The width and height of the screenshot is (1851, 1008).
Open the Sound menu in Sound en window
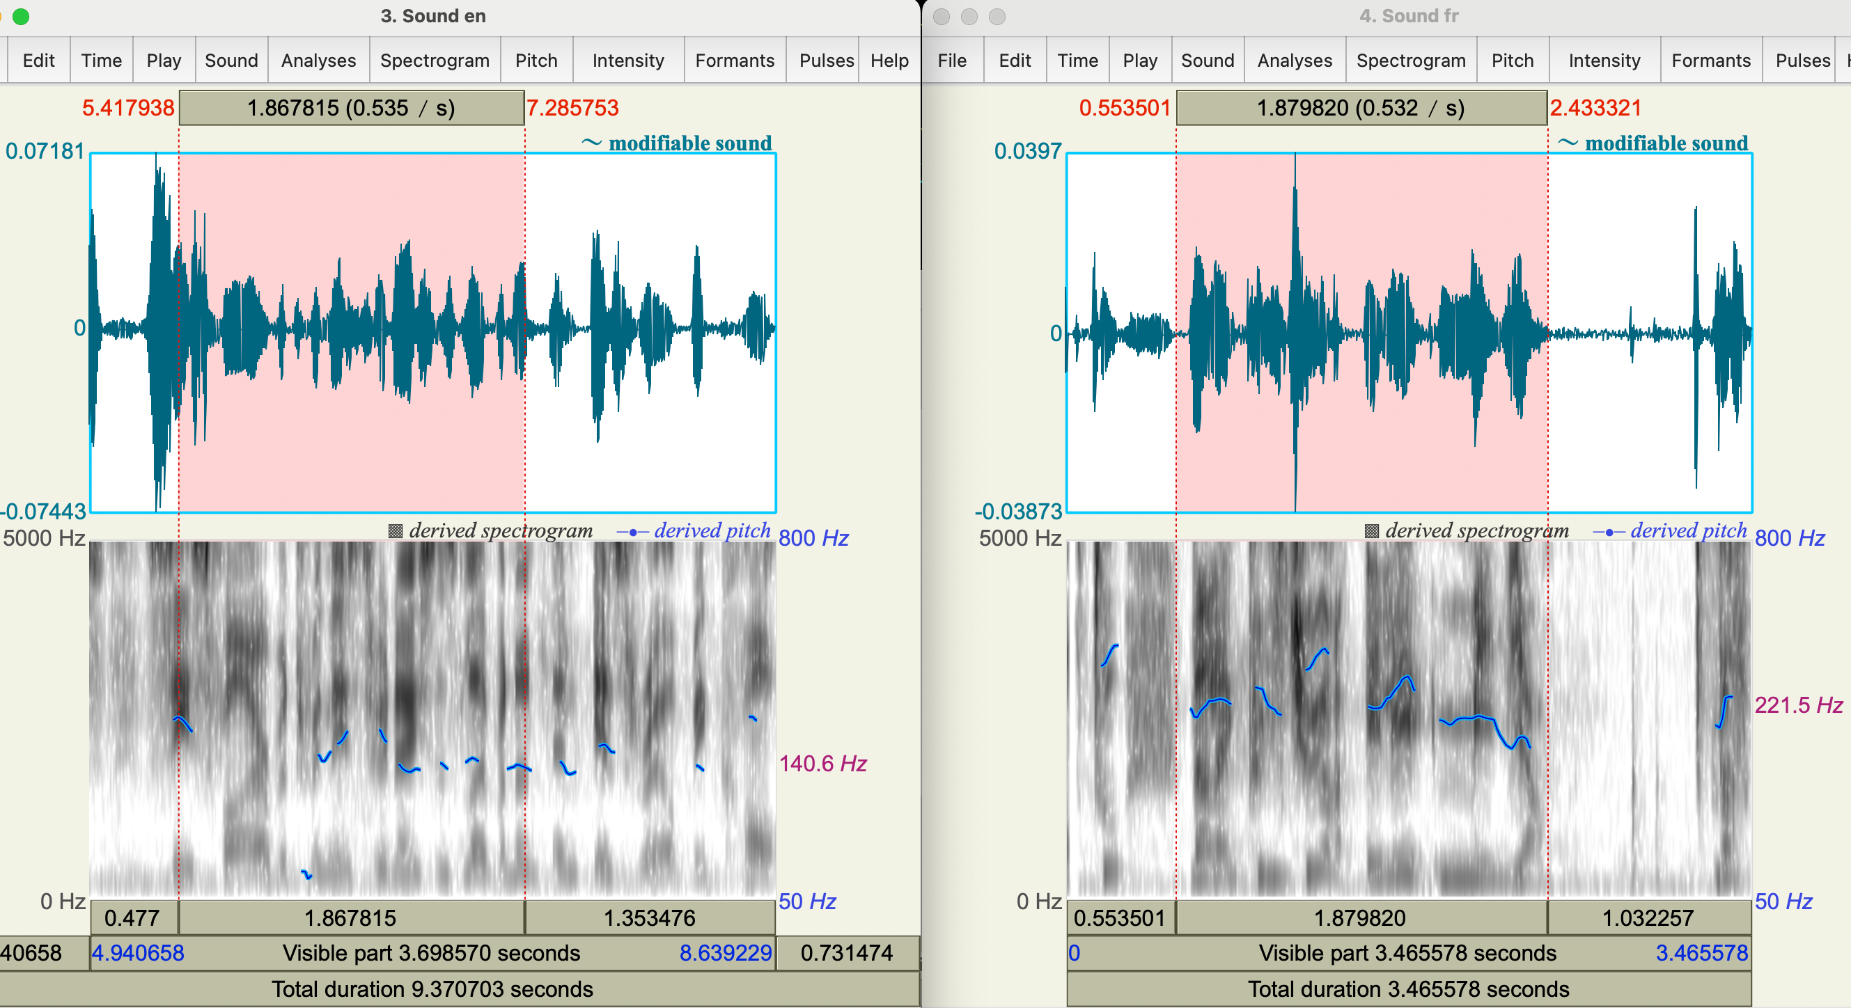231,61
